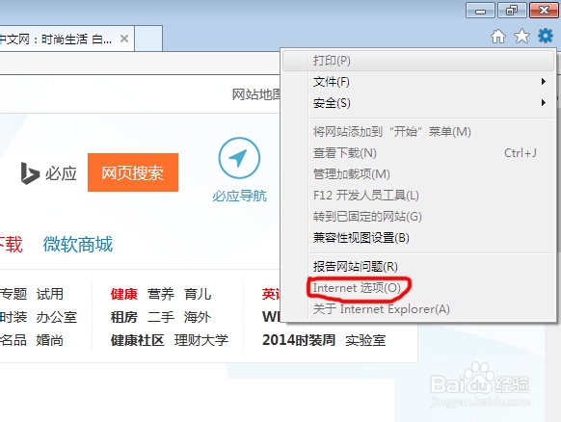Screen dimensions: 561x422
Task: Click the 2014时装周 link
Action: (299, 340)
